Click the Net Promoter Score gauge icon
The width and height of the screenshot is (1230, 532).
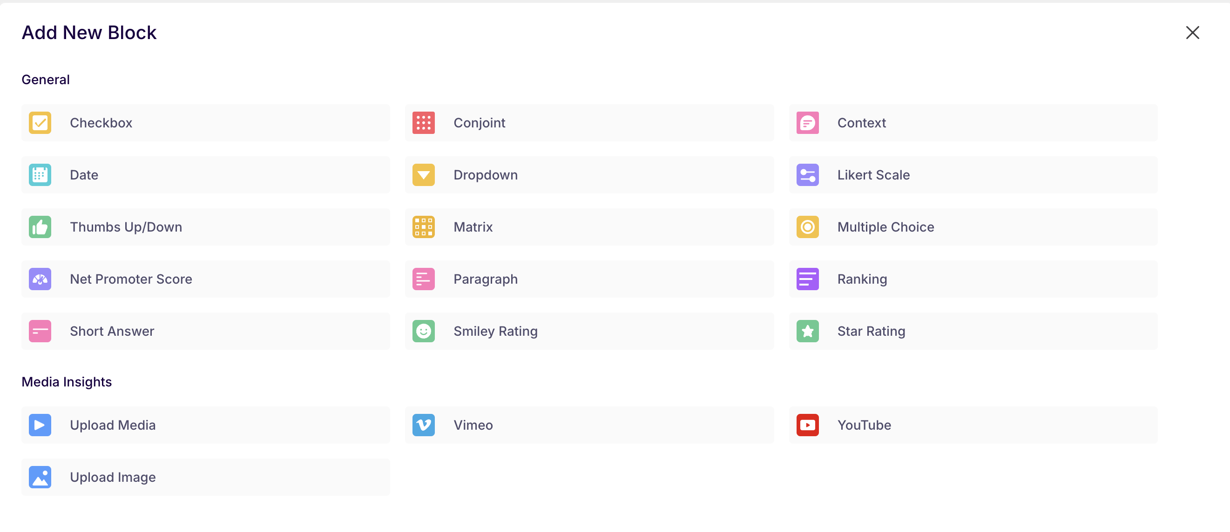pos(40,279)
